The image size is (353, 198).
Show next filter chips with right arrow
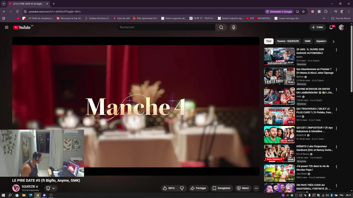coord(333,42)
